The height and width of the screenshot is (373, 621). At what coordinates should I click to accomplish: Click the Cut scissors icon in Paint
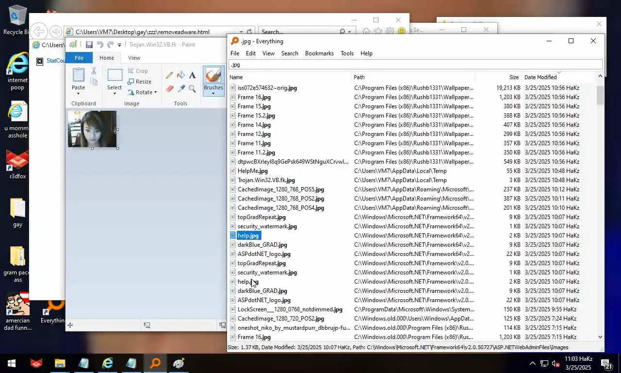[94, 71]
